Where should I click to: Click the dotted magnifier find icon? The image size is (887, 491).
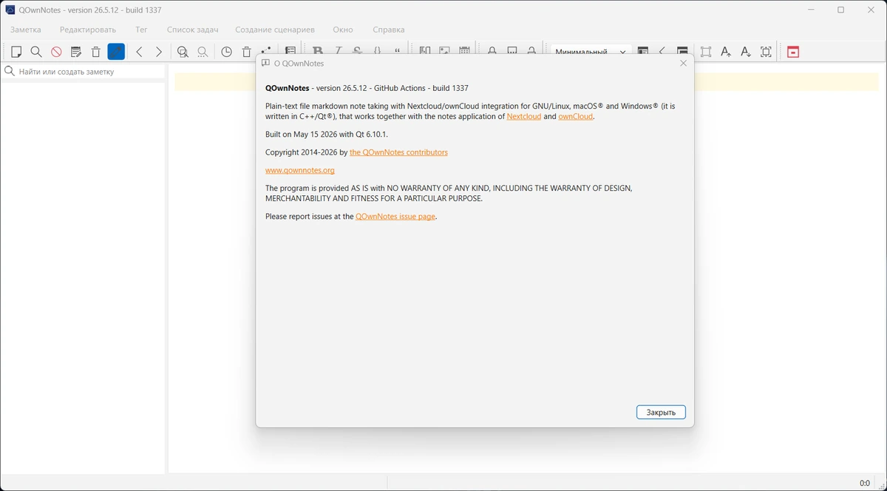203,52
